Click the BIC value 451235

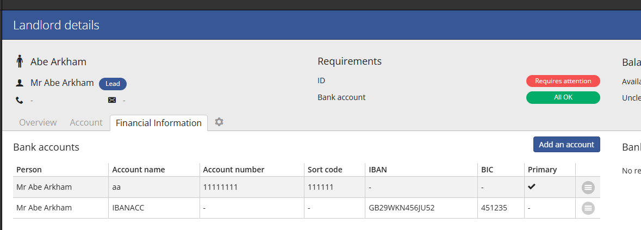coord(494,208)
